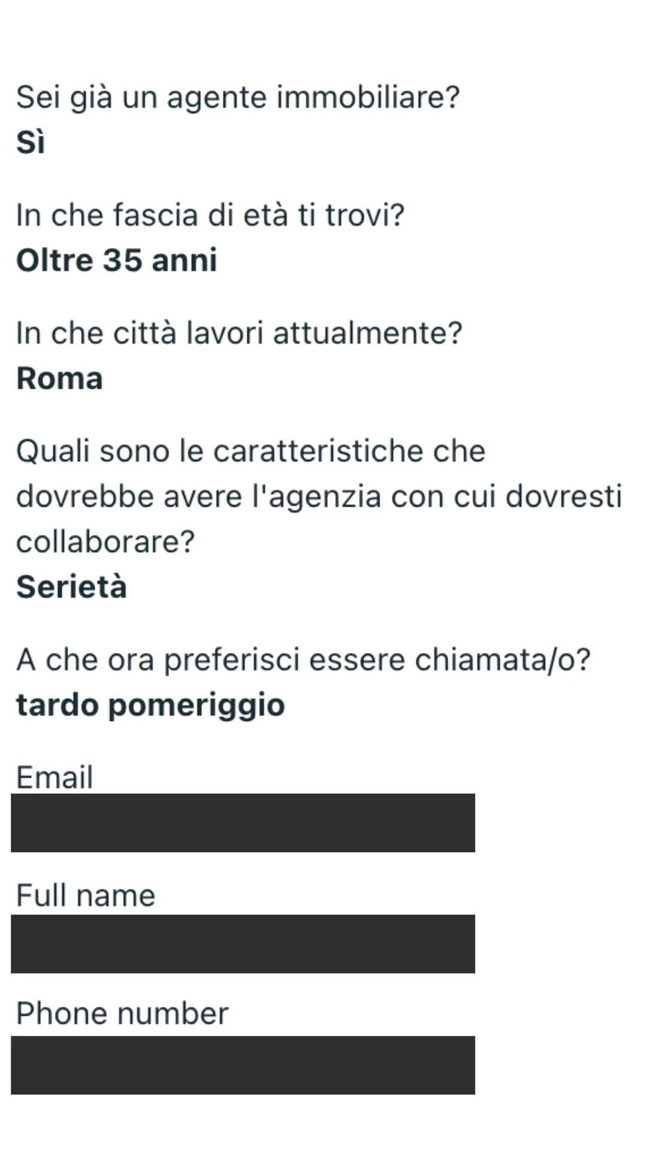Viewport: 647px width, 1150px height.
Task: Select the 'Oltre 35 anni' answer
Action: point(117,261)
